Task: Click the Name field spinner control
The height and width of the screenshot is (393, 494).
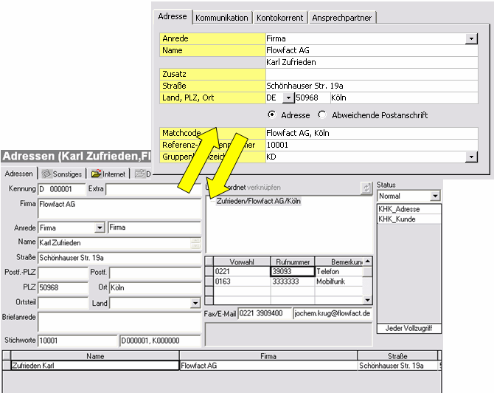Action: click(x=195, y=243)
